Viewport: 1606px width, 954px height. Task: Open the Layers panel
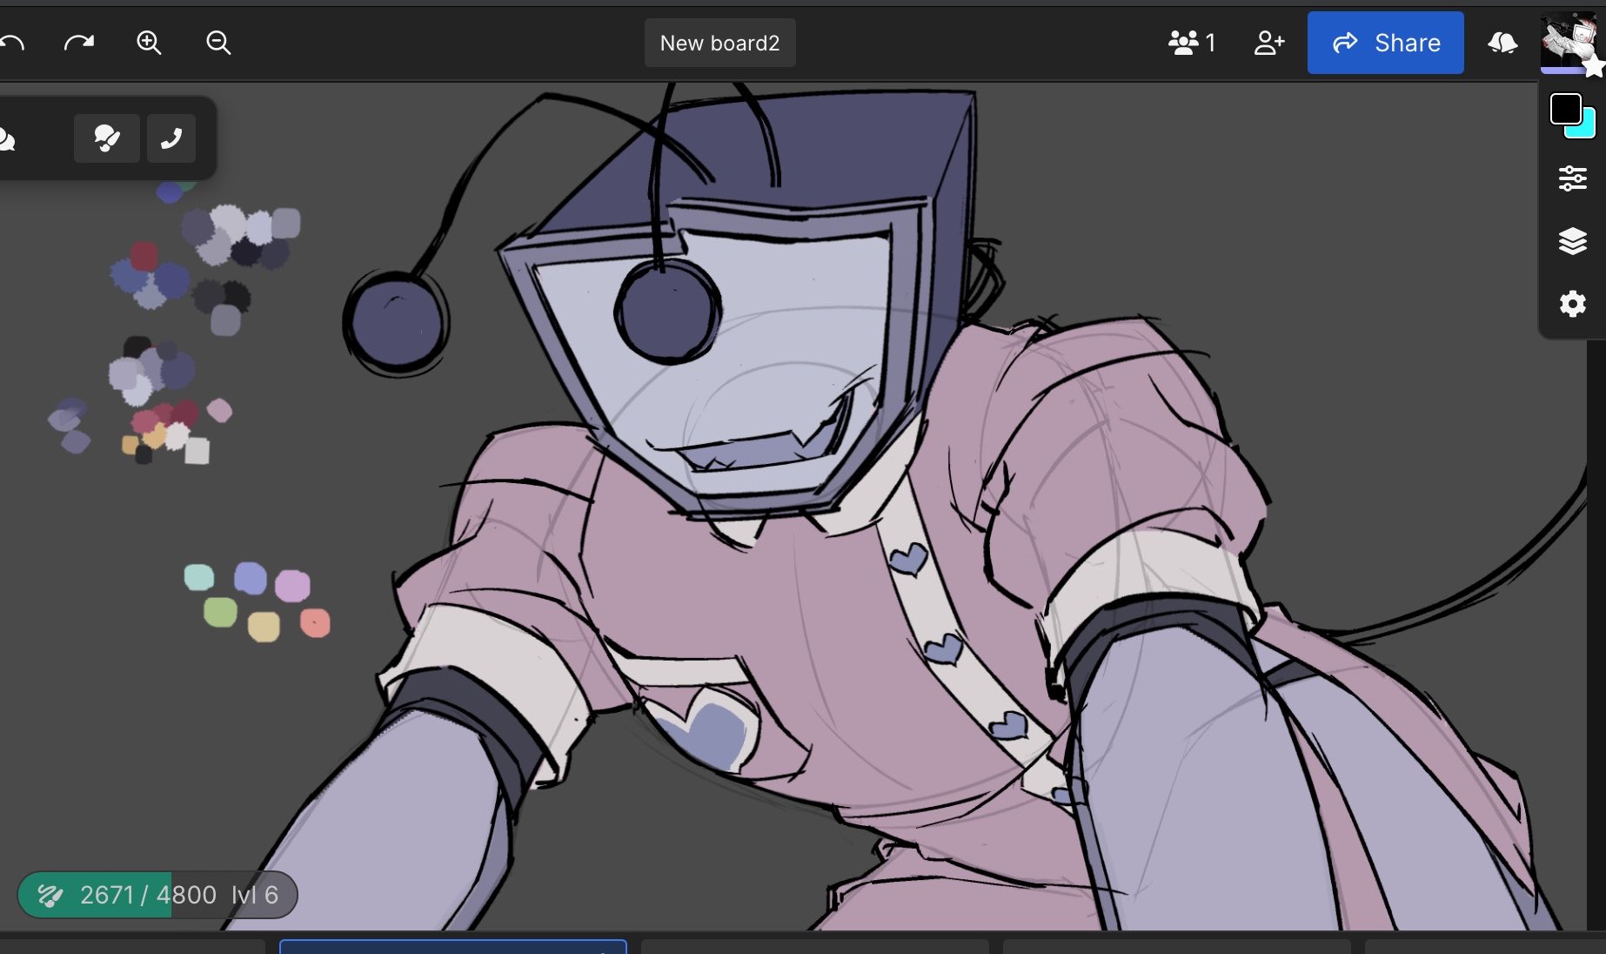click(1572, 241)
